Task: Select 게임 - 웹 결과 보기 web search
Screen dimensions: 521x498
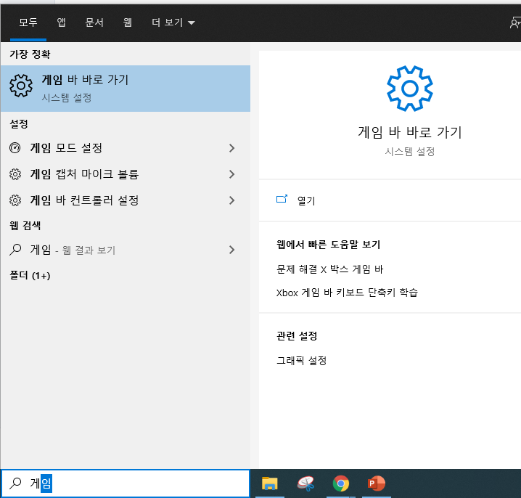Action: tap(126, 250)
